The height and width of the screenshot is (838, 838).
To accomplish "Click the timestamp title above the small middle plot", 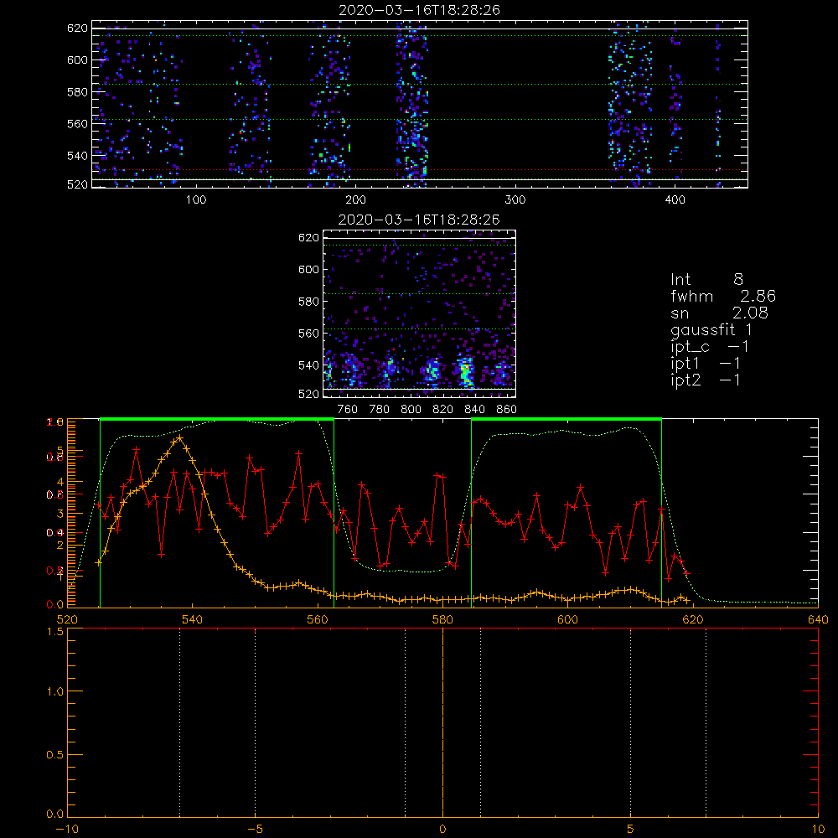I will (x=420, y=220).
